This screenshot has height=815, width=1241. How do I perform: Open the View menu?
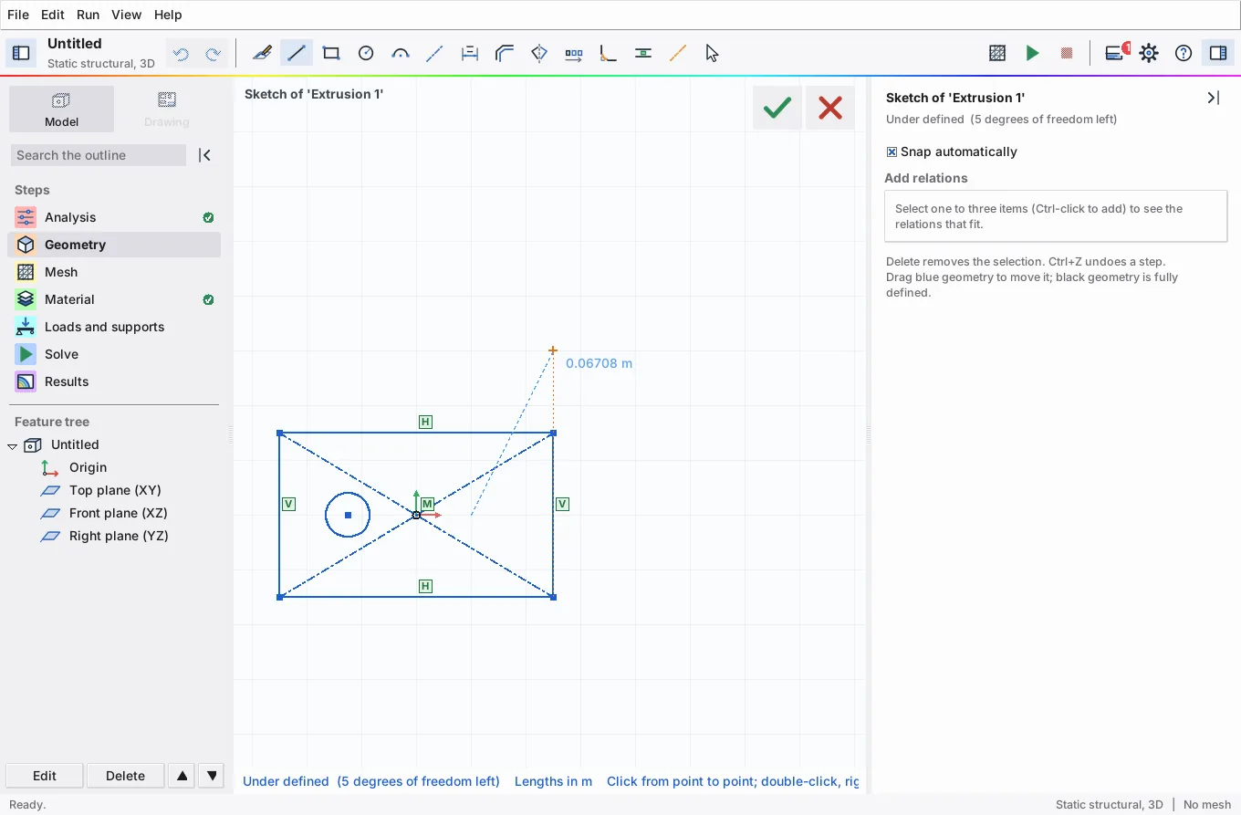126,15
